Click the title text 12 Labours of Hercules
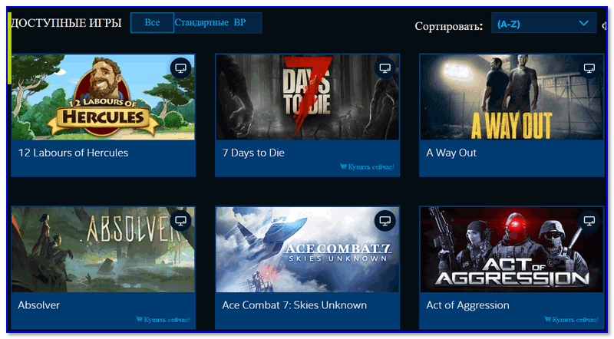 coord(73,153)
